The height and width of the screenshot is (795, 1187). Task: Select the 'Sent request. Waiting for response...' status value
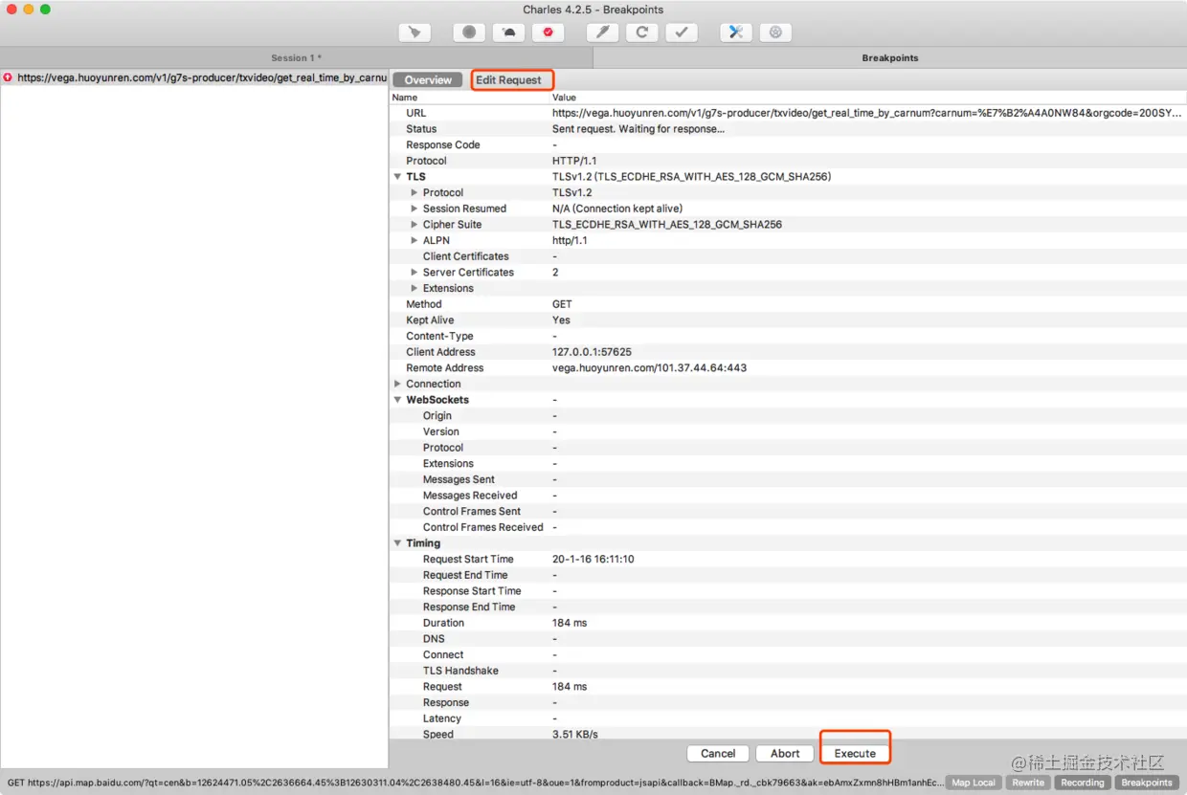[x=638, y=129]
